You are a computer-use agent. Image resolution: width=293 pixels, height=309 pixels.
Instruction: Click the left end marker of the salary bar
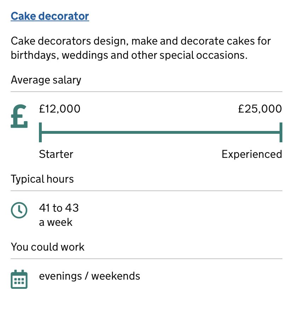click(x=41, y=132)
